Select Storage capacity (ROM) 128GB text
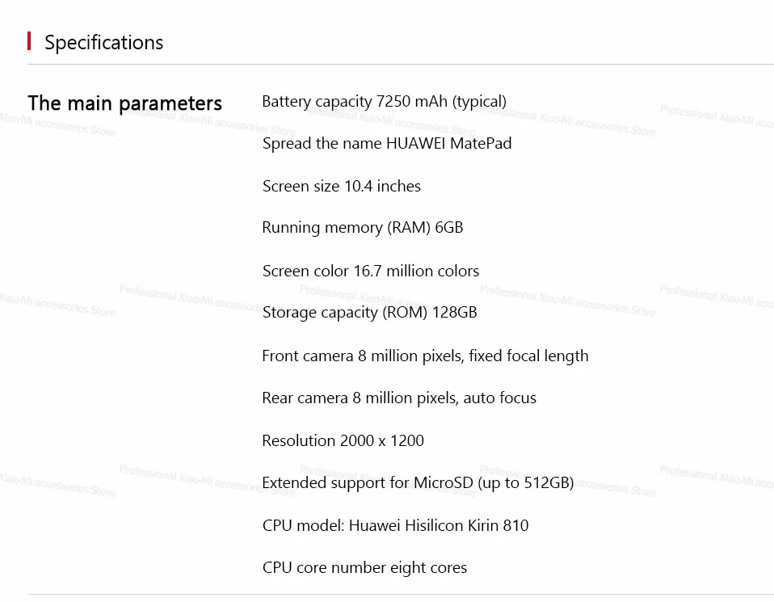 click(369, 313)
